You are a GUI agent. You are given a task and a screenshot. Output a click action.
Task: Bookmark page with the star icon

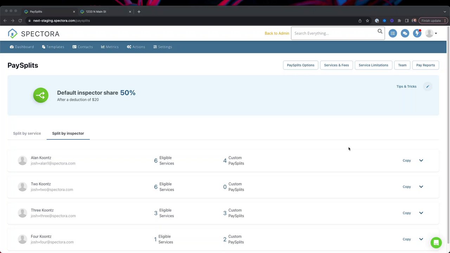pos(367,21)
